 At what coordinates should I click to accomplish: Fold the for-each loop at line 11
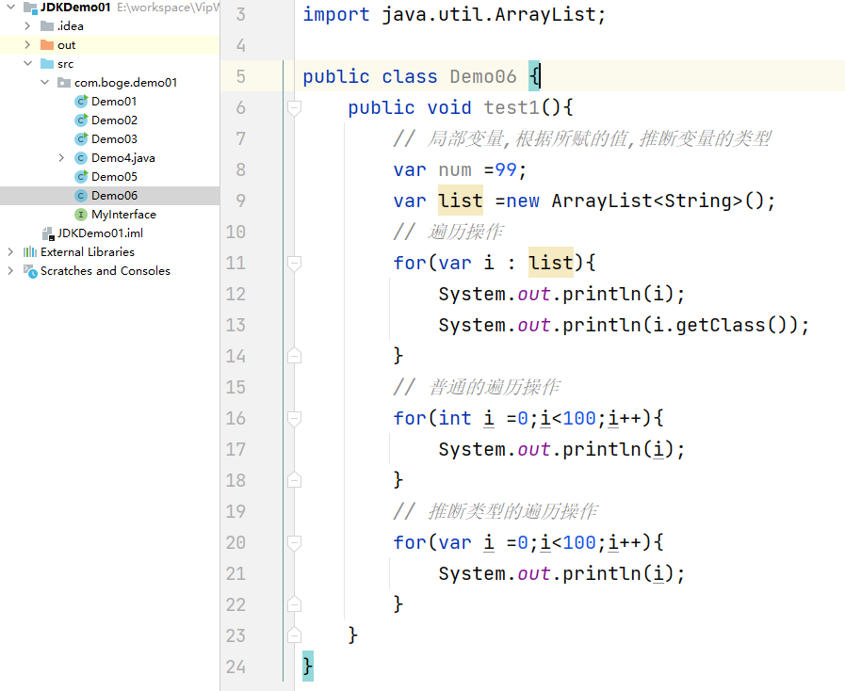[294, 264]
